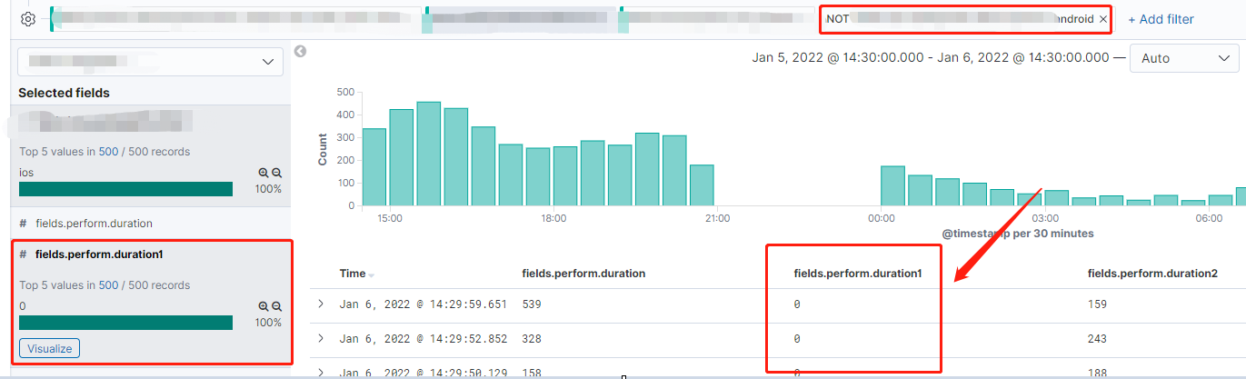Select the fields.perform.duration field in sidebar
Screen dimensions: 1246x379
94,223
